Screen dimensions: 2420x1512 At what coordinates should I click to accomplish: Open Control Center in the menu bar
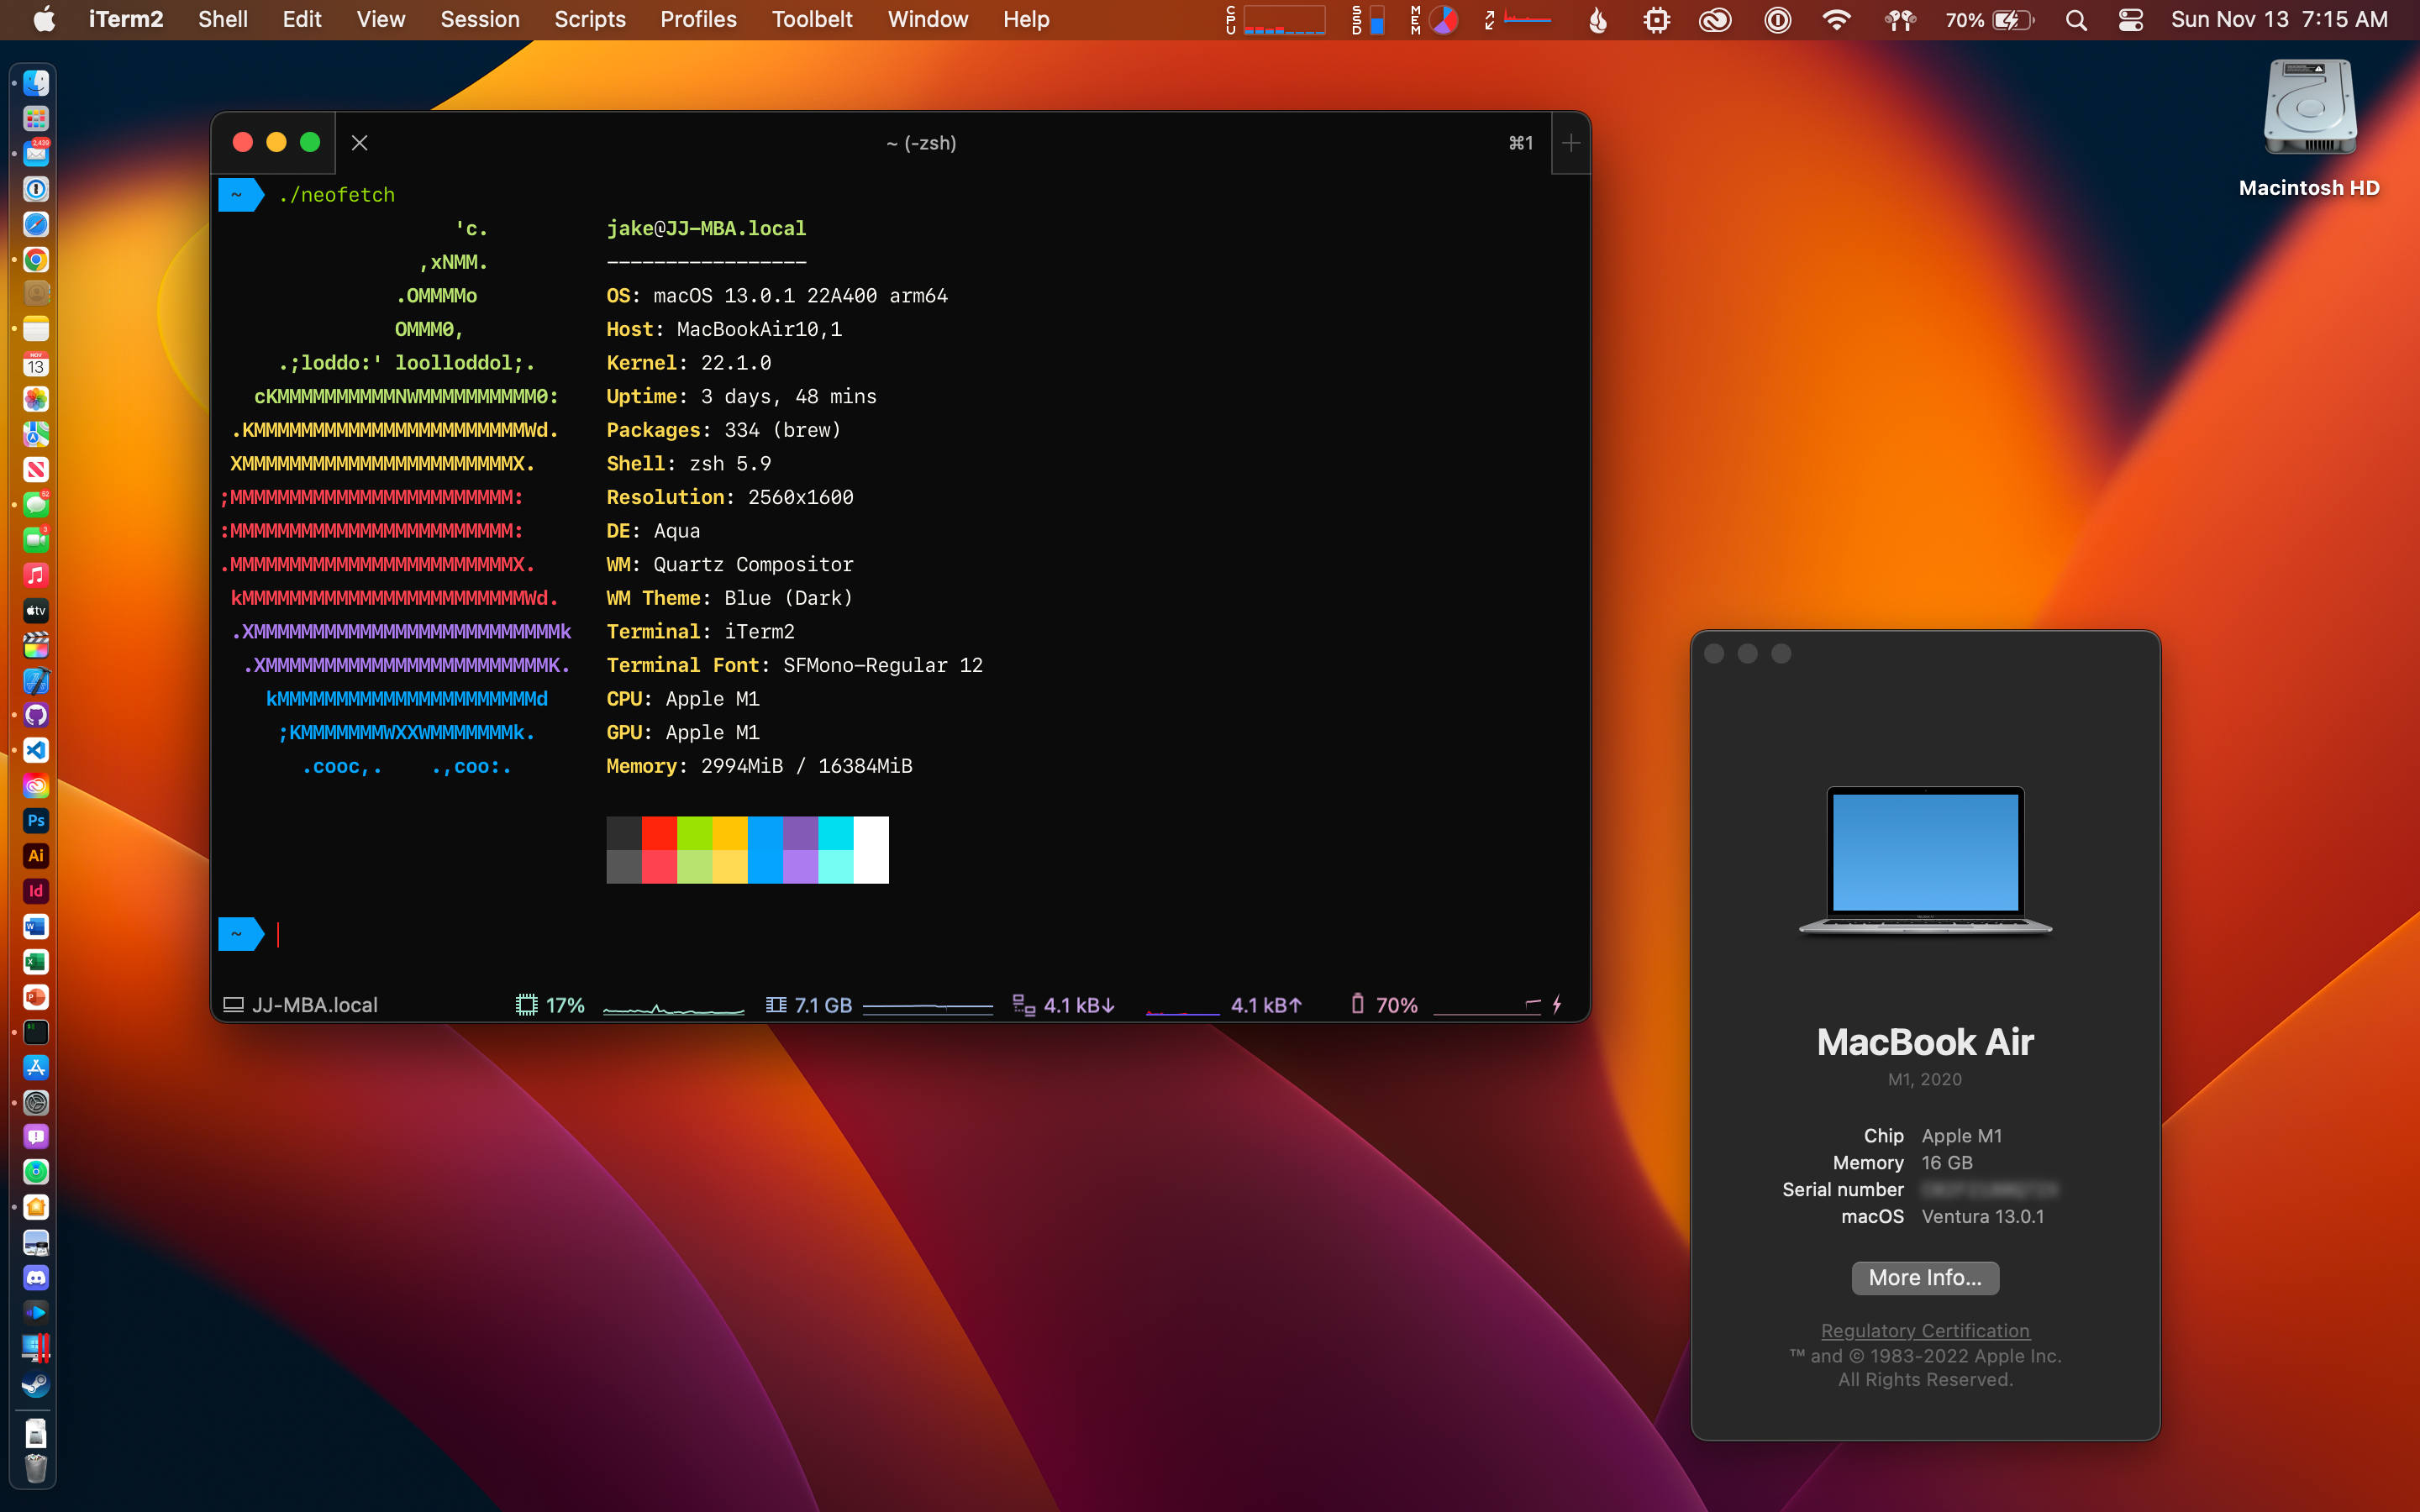tap(2130, 20)
